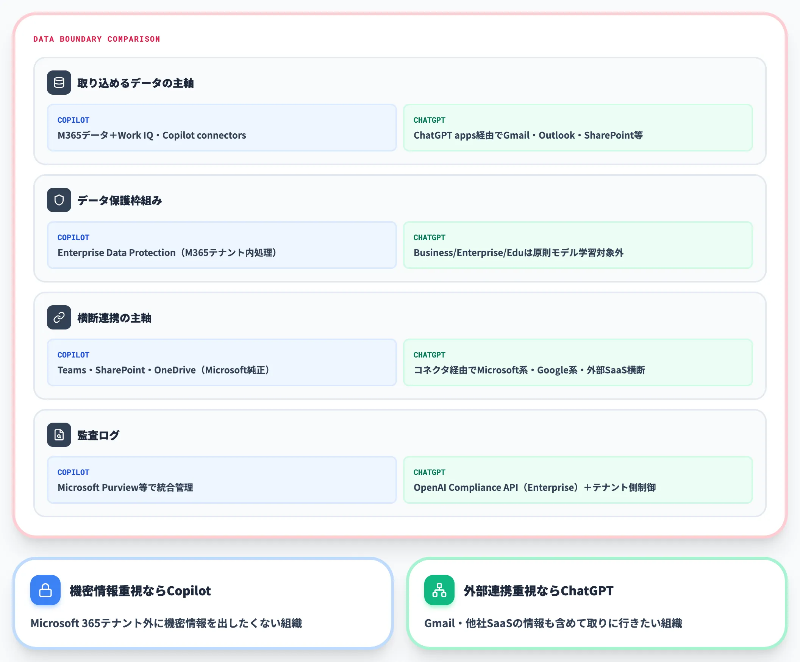Click the COPILOT label above Microsoft Purview
Image resolution: width=800 pixels, height=662 pixels.
tap(73, 472)
